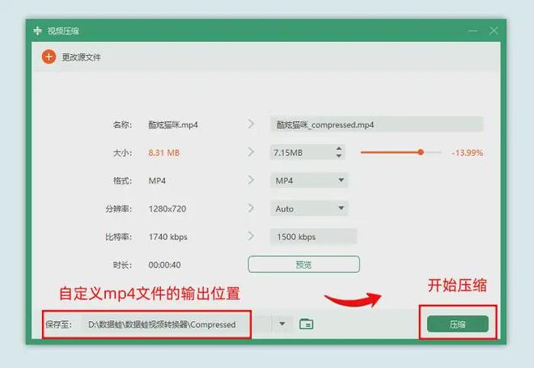Viewport: 534px width, 368px height.
Task: Increase output size with the up stepper arrow
Action: (338, 149)
